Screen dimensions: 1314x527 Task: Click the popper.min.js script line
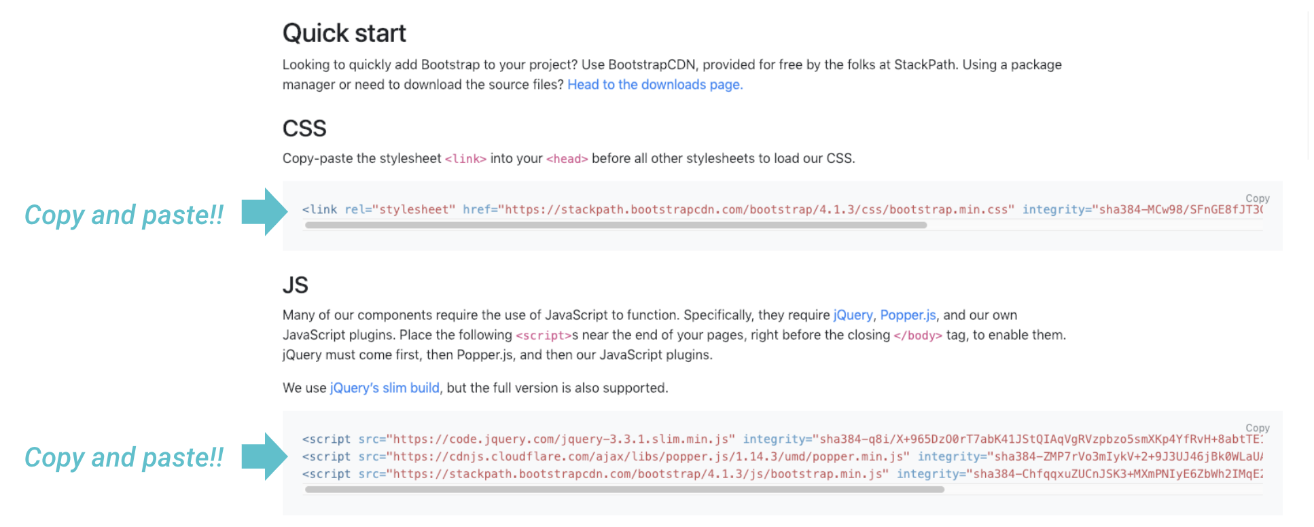pos(783,456)
